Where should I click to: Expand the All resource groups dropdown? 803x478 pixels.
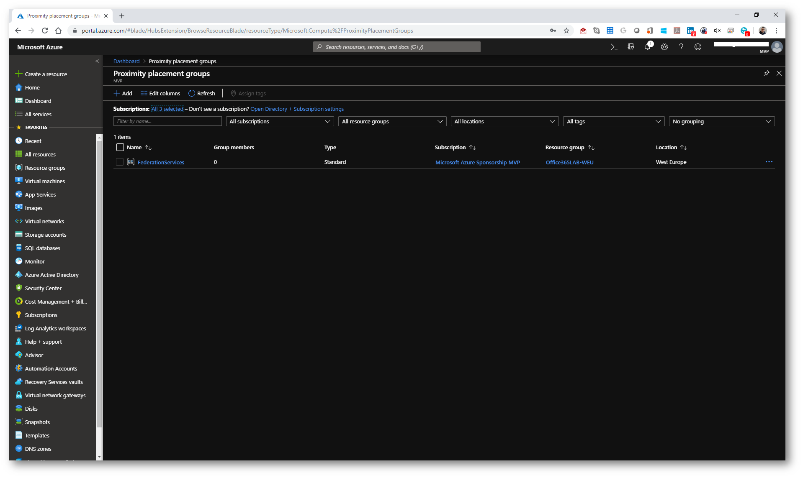click(392, 121)
